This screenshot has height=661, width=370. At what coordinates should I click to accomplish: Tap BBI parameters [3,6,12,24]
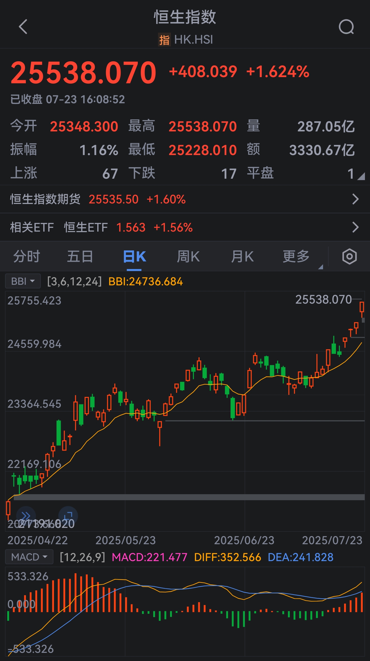pyautogui.click(x=74, y=281)
